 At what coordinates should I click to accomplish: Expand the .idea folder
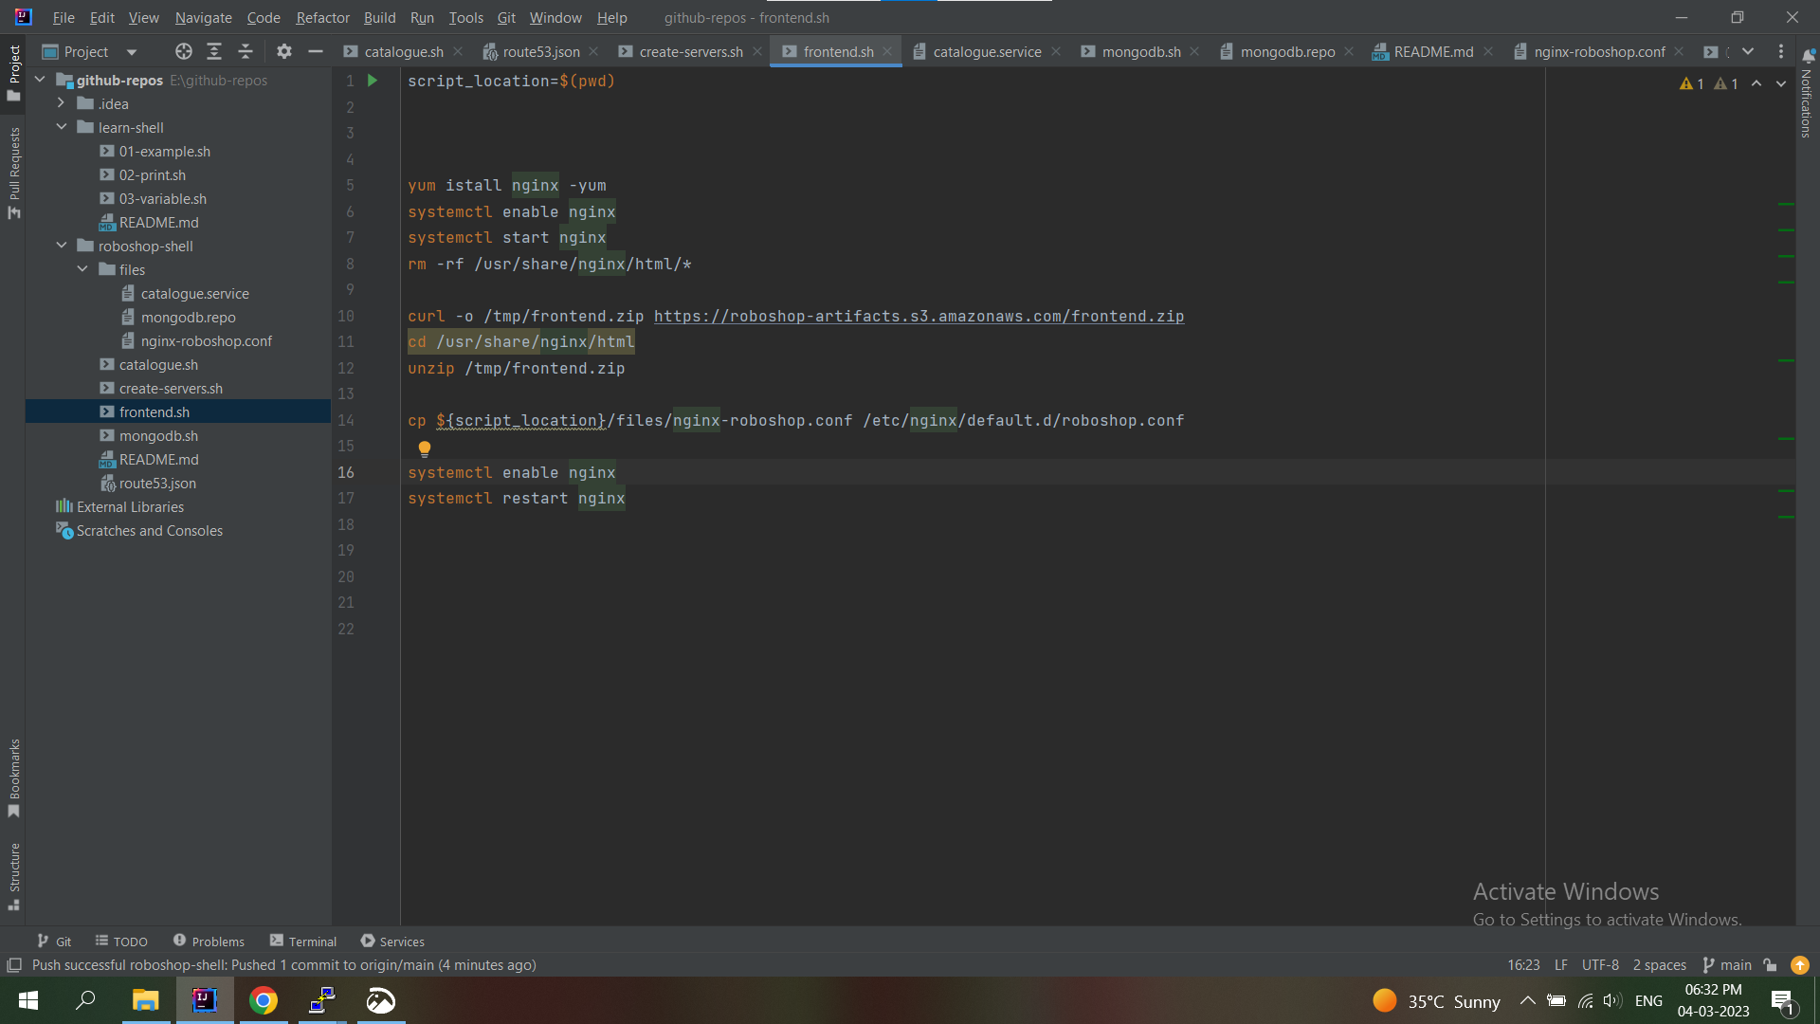[x=61, y=103]
